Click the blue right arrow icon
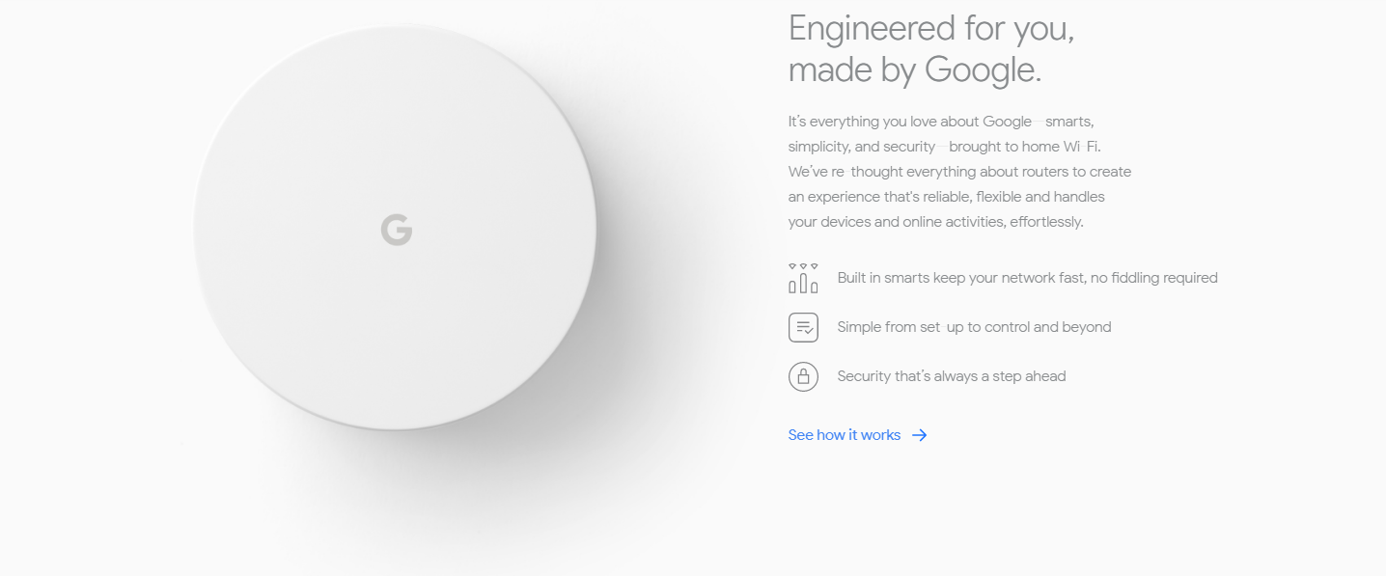Image resolution: width=1386 pixels, height=576 pixels. [920, 435]
